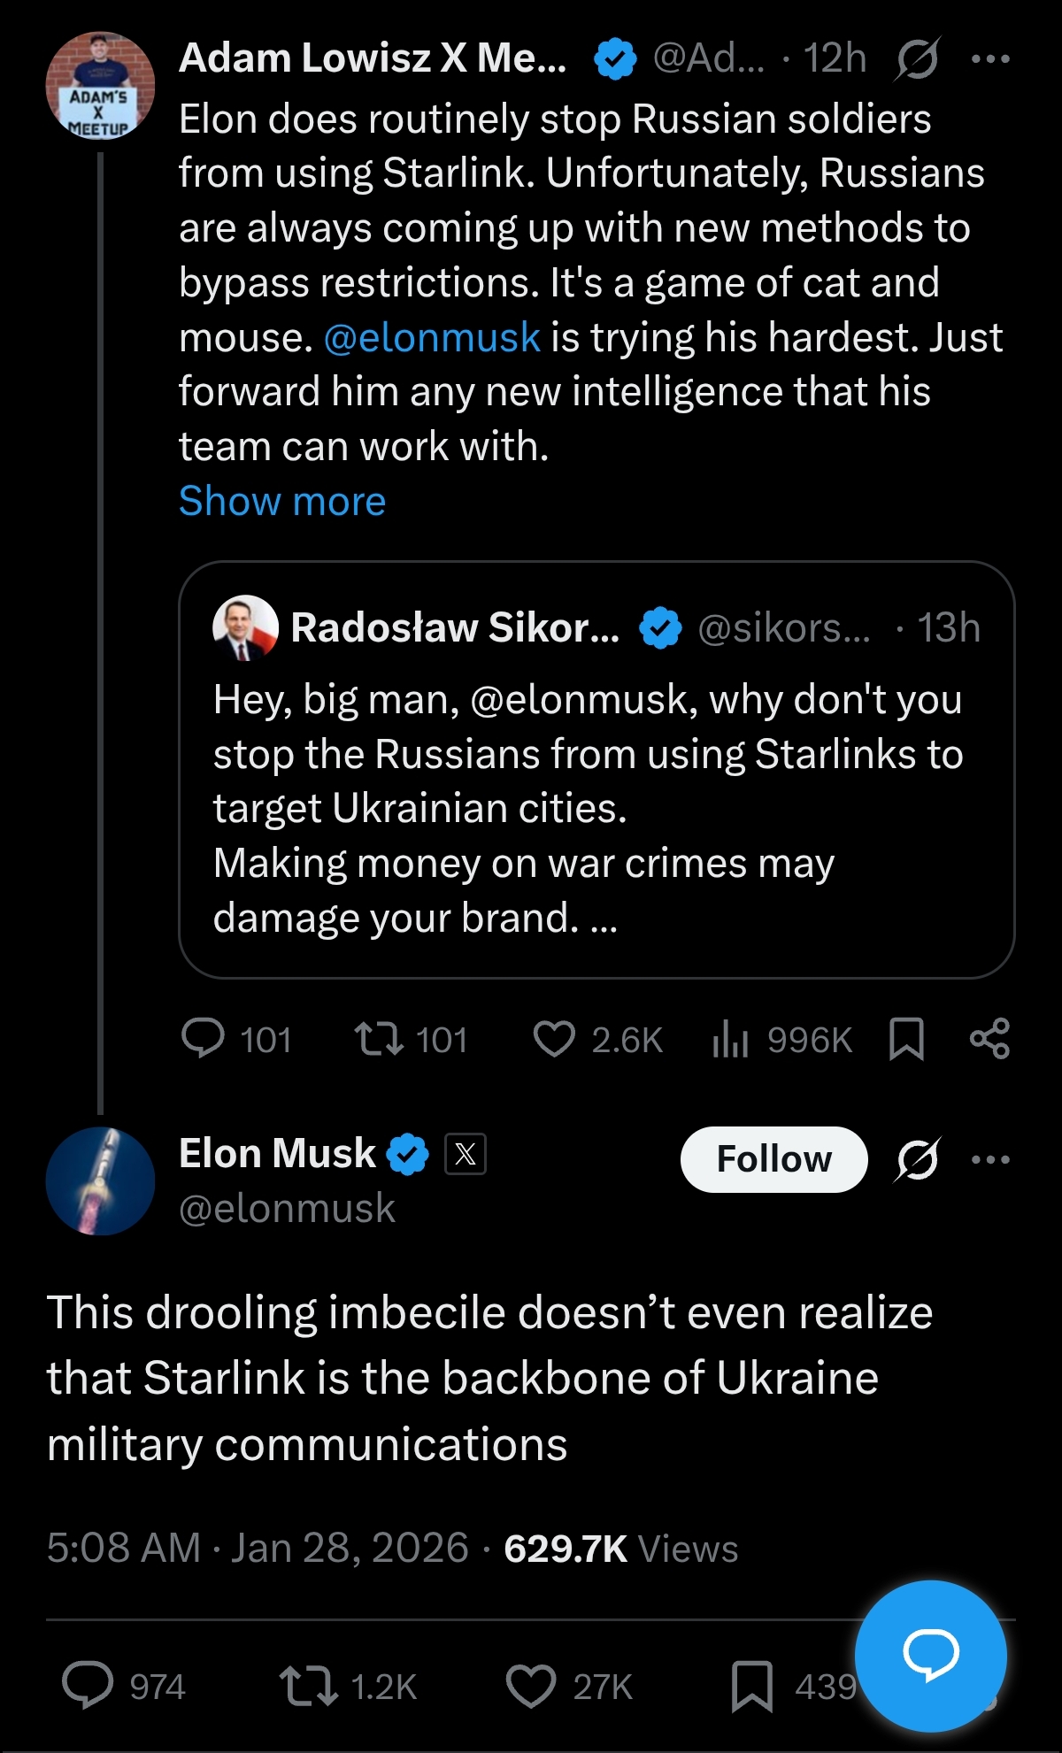
Task: Open the @elonmusk mention link
Action: coord(432,338)
